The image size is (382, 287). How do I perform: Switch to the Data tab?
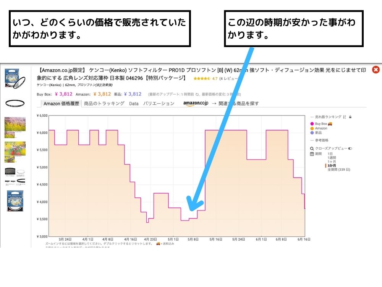[x=134, y=103]
